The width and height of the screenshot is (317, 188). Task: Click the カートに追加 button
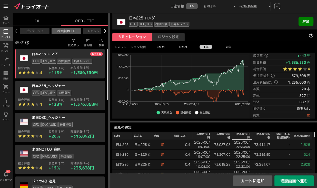(x=253, y=181)
